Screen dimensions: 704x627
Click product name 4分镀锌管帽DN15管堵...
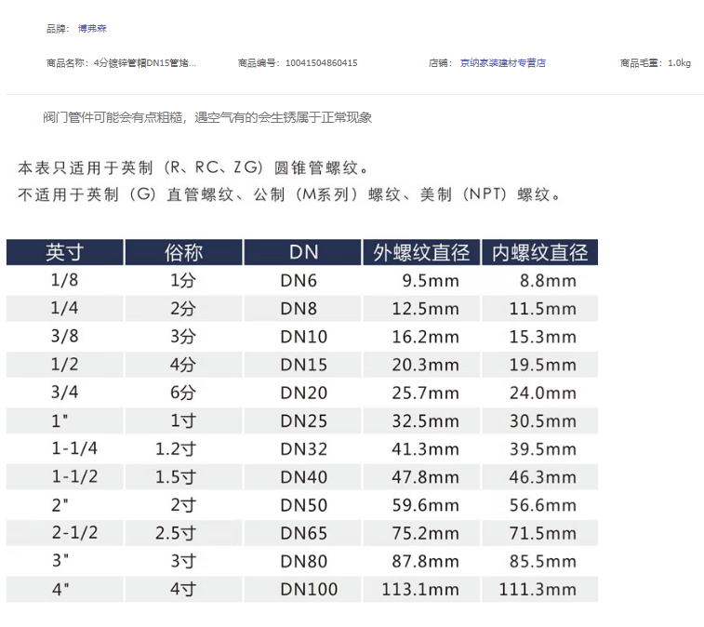(x=144, y=63)
